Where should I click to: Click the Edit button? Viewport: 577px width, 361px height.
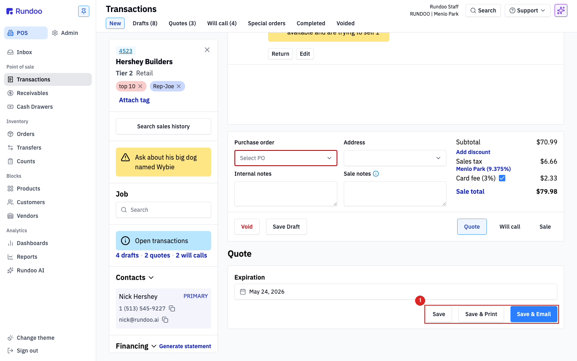click(x=305, y=54)
